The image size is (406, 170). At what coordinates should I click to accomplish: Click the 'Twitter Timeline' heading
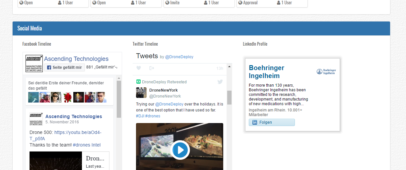coord(145,44)
